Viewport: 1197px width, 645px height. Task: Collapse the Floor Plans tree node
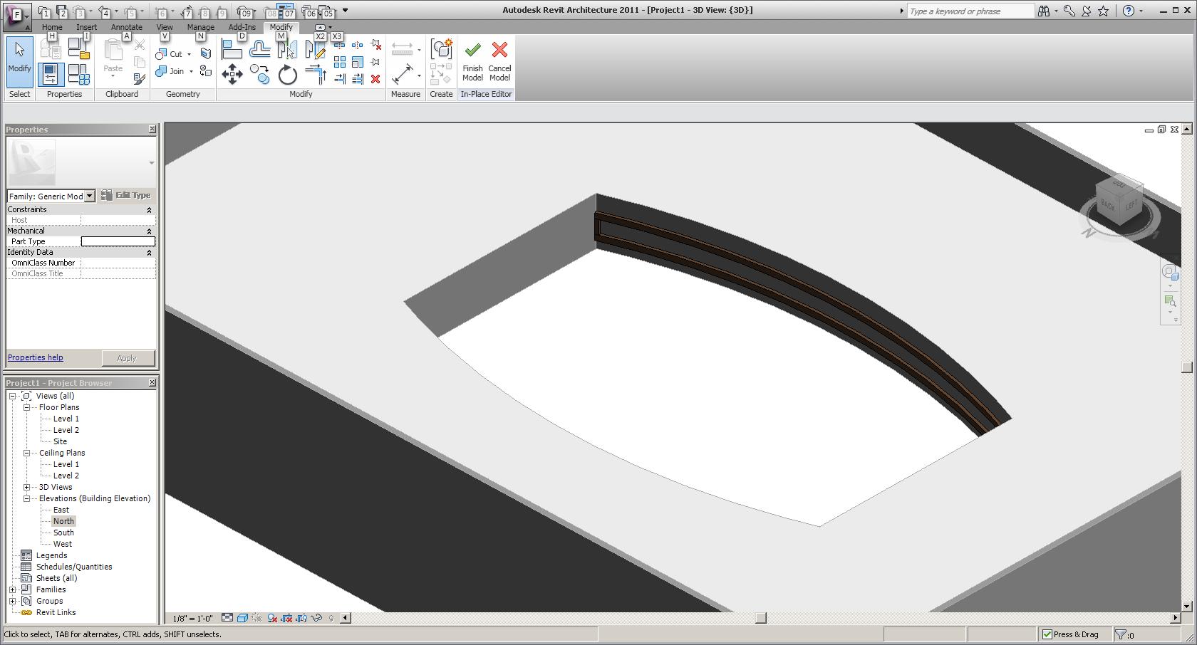tap(27, 407)
